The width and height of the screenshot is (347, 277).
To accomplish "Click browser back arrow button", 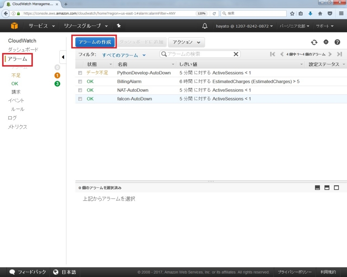I will [5, 14].
